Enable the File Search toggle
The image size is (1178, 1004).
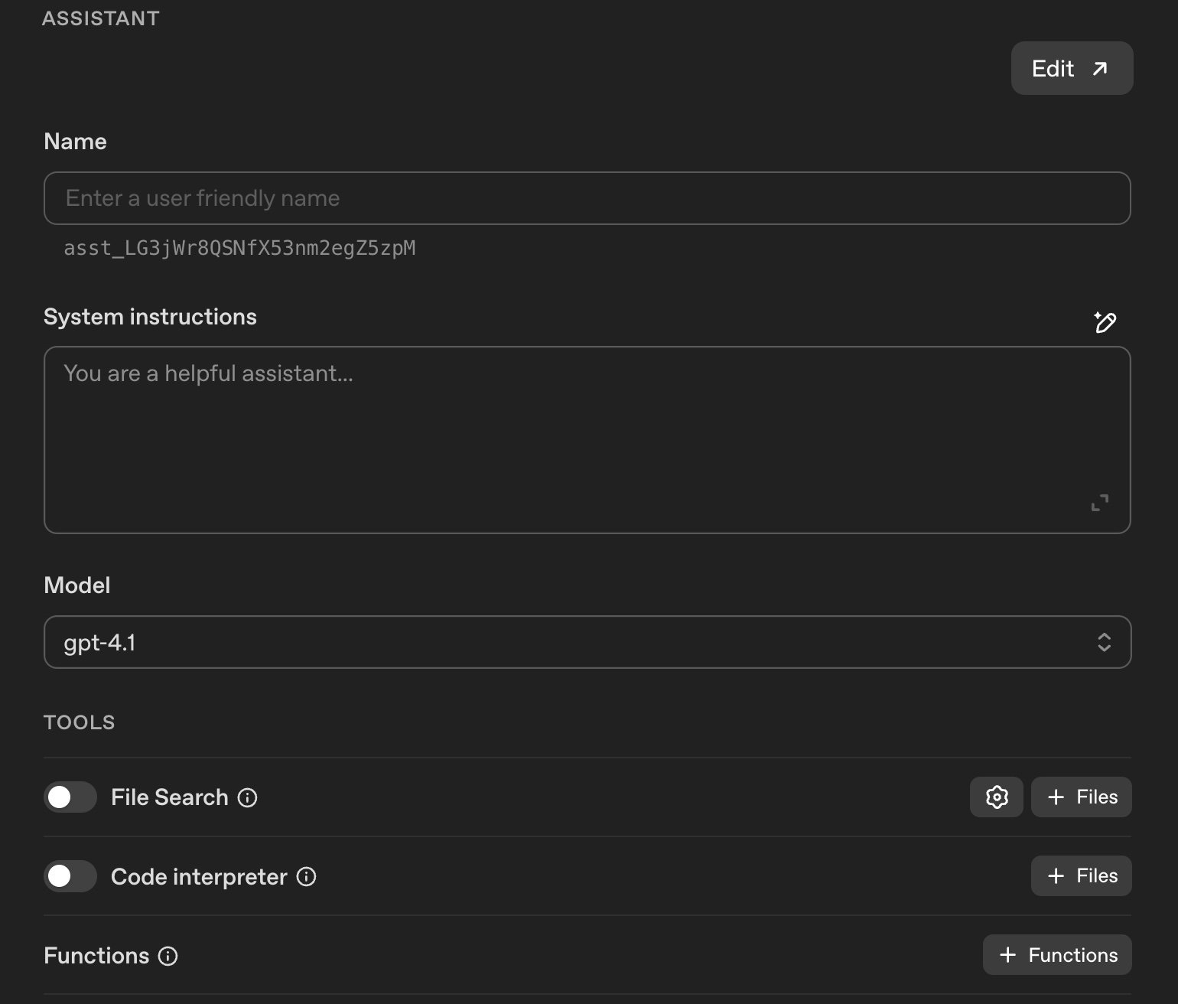point(70,797)
